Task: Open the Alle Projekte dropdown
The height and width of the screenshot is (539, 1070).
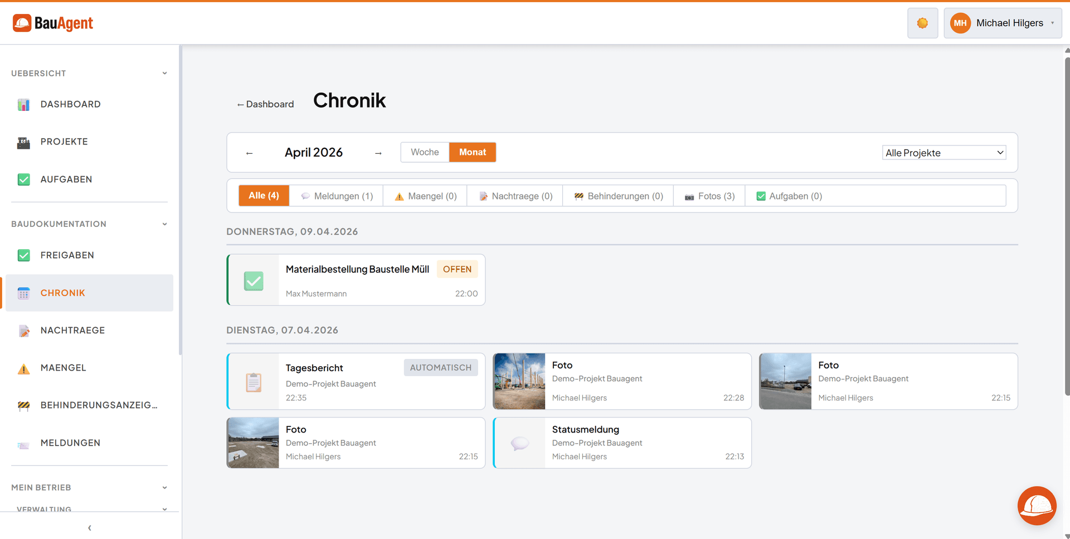Action: point(943,152)
